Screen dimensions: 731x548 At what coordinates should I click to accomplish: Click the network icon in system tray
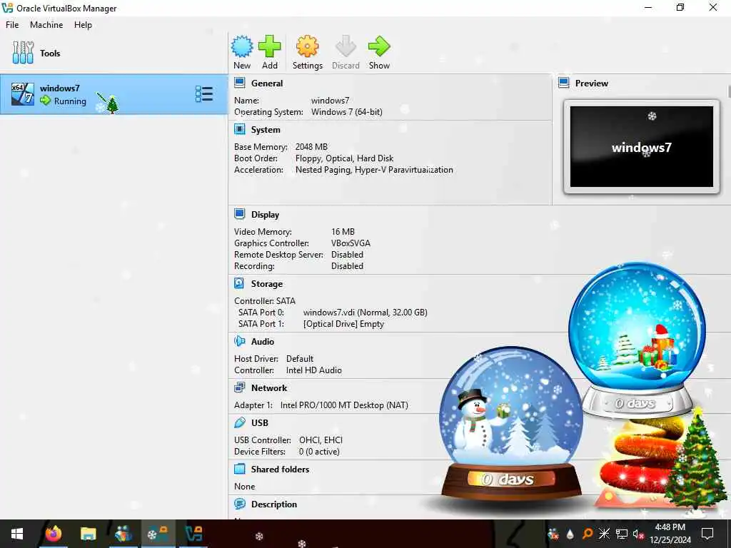pyautogui.click(x=622, y=534)
